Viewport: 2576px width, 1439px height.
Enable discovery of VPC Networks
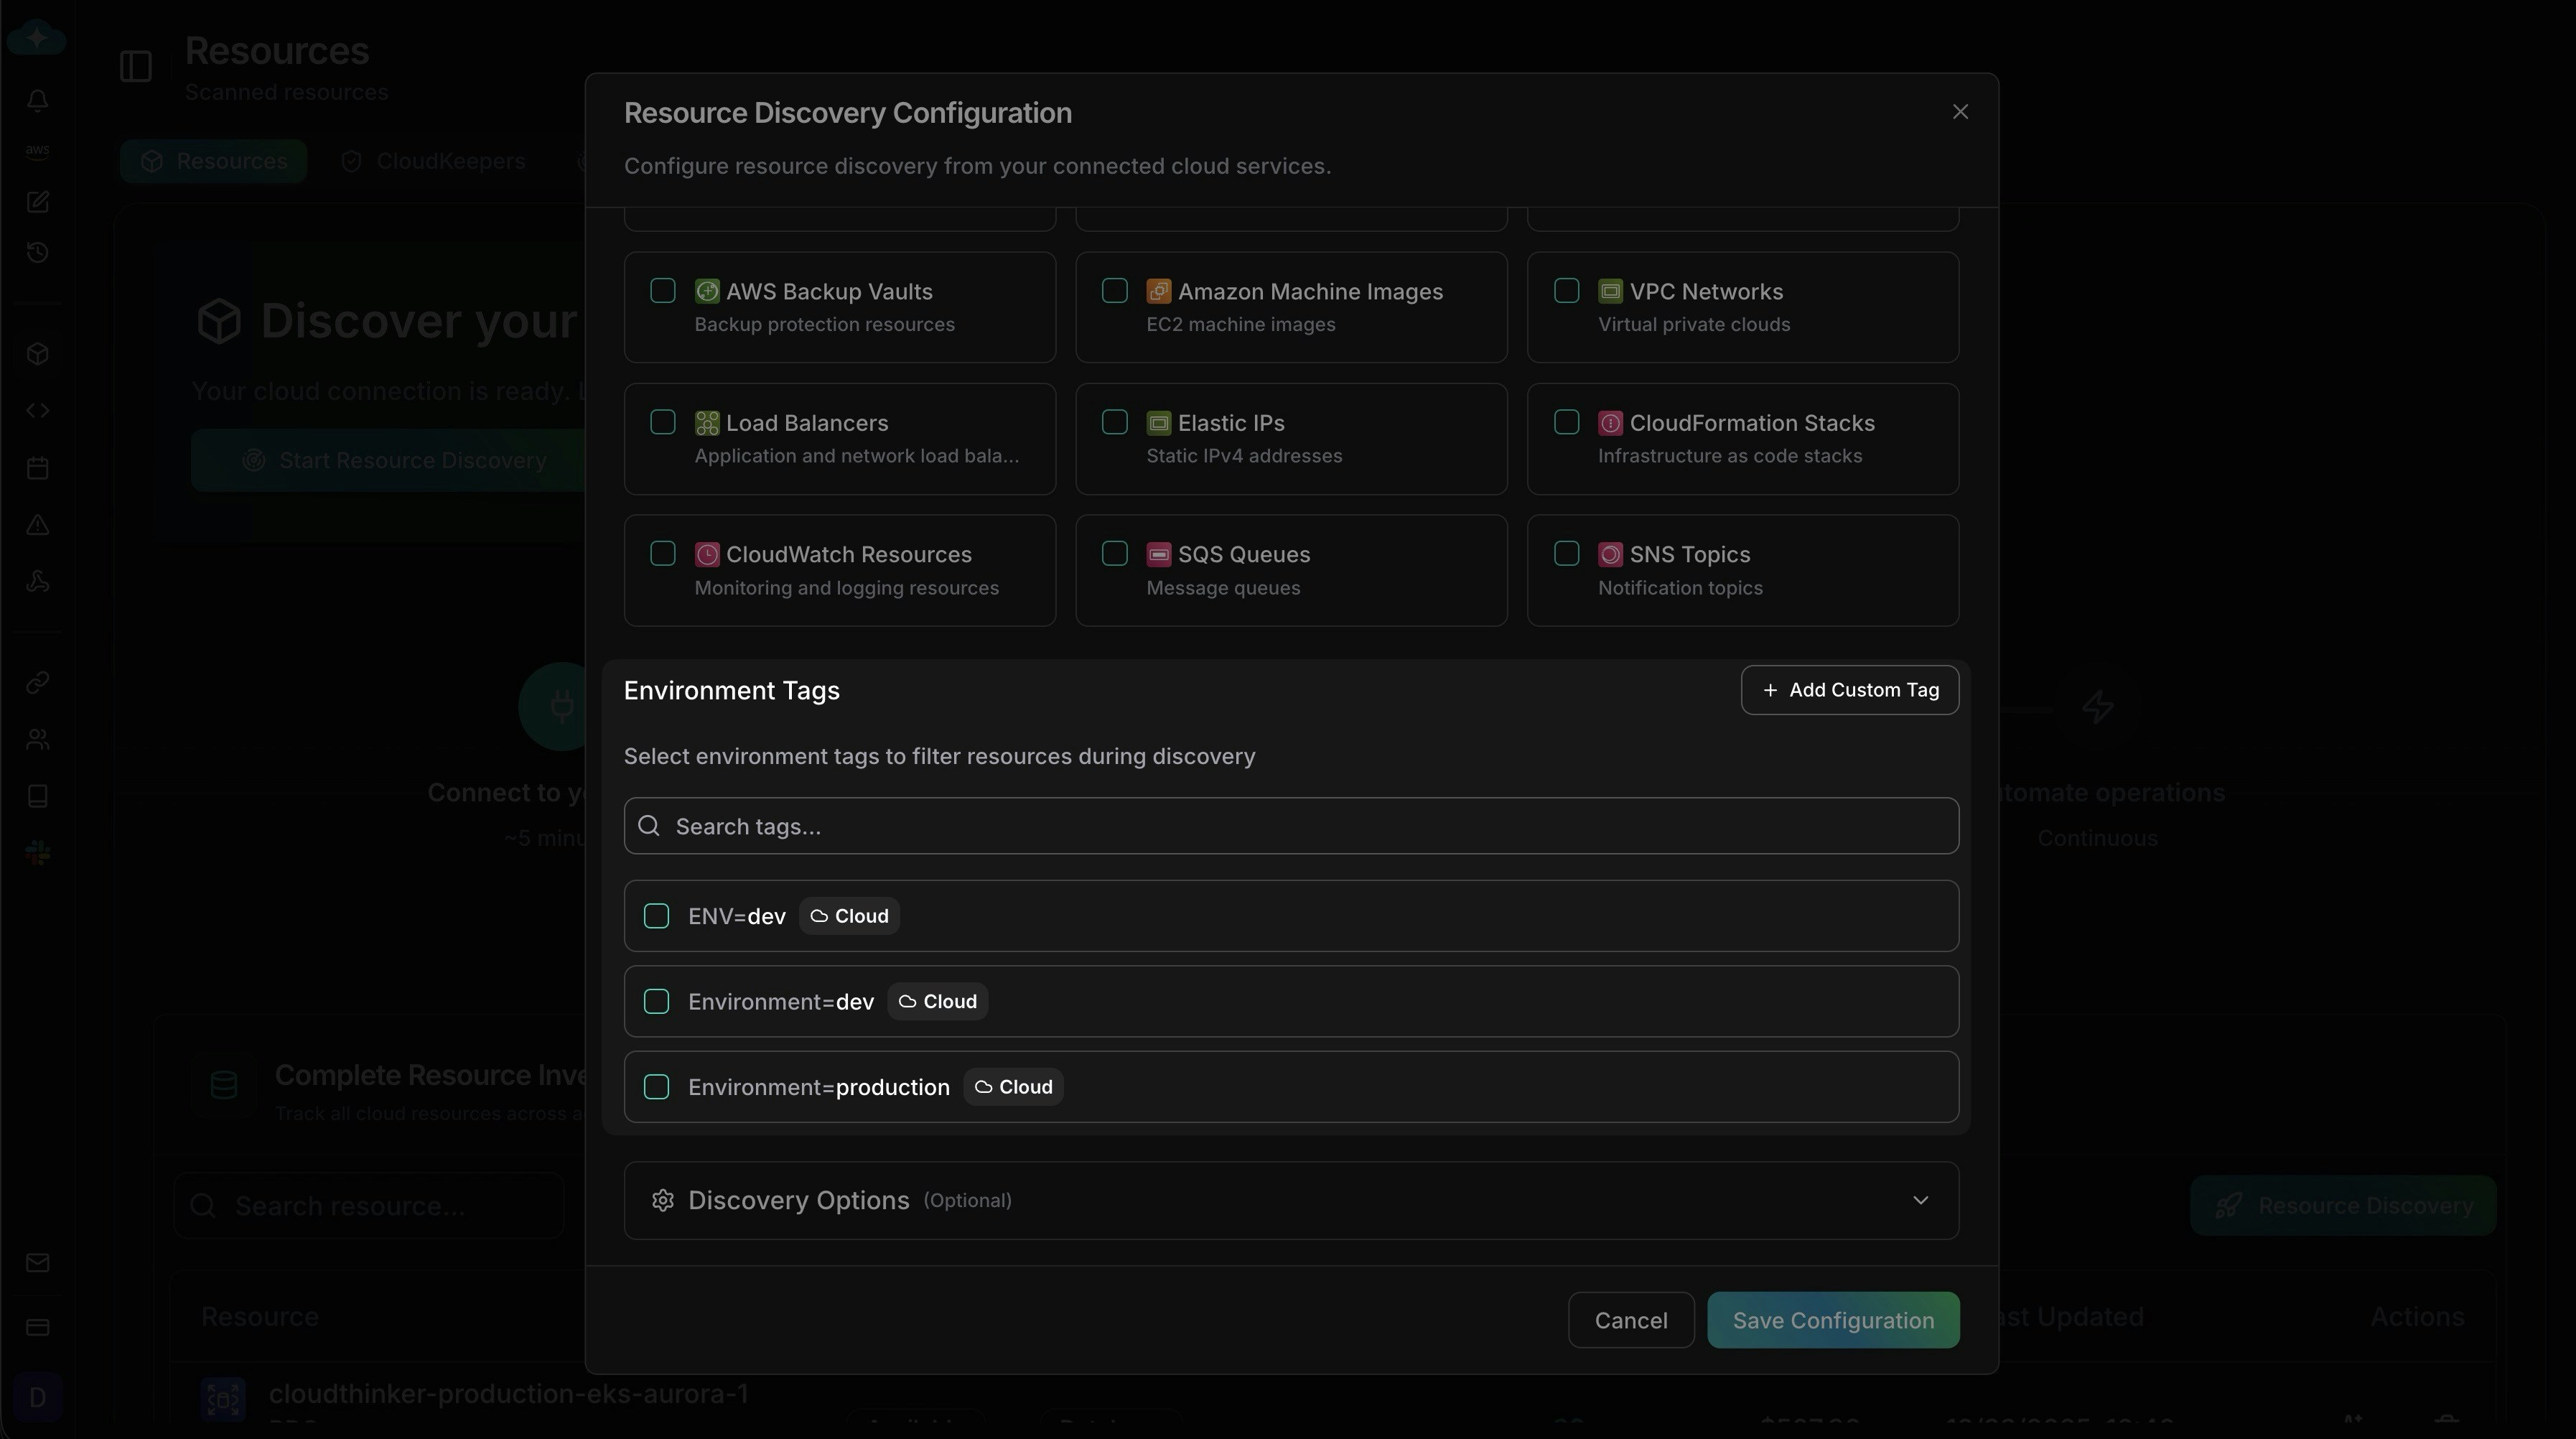1566,291
